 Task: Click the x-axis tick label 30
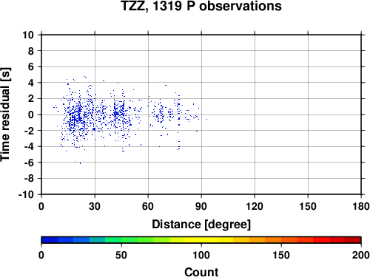pyautogui.click(x=95, y=206)
